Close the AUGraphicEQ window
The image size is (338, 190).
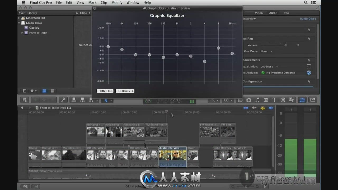(x=95, y=8)
